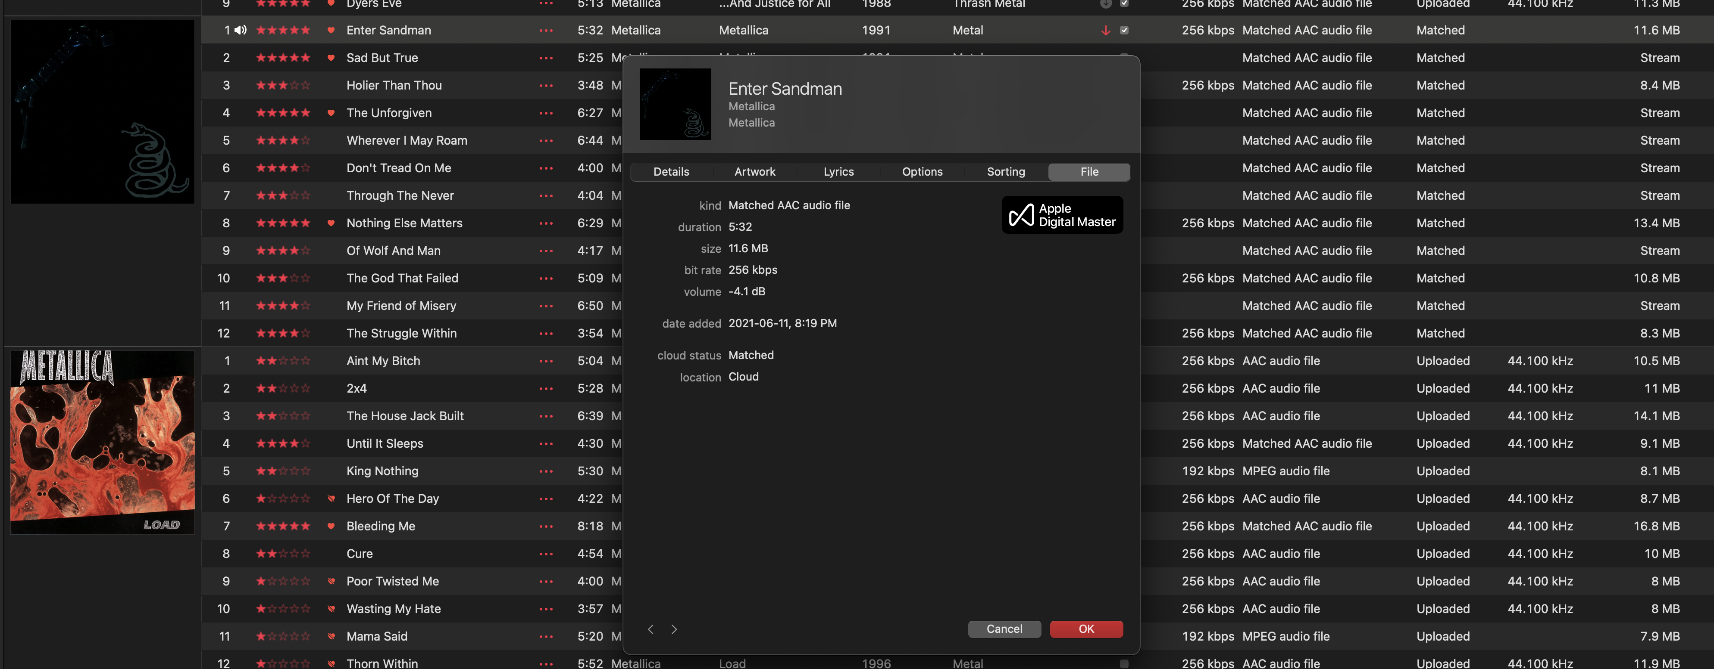The height and width of the screenshot is (669, 1714).
Task: Open the ellipsis dropdown for King Nothing
Action: coord(546,471)
